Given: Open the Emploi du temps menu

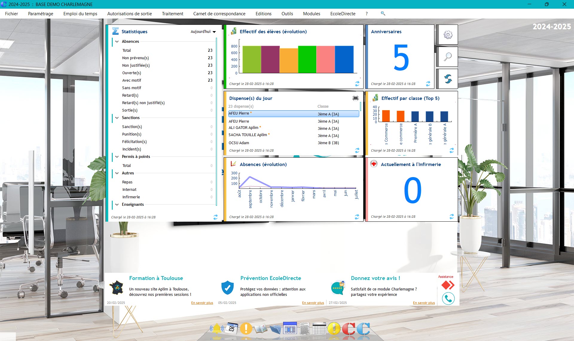Looking at the screenshot, I should [x=80, y=14].
